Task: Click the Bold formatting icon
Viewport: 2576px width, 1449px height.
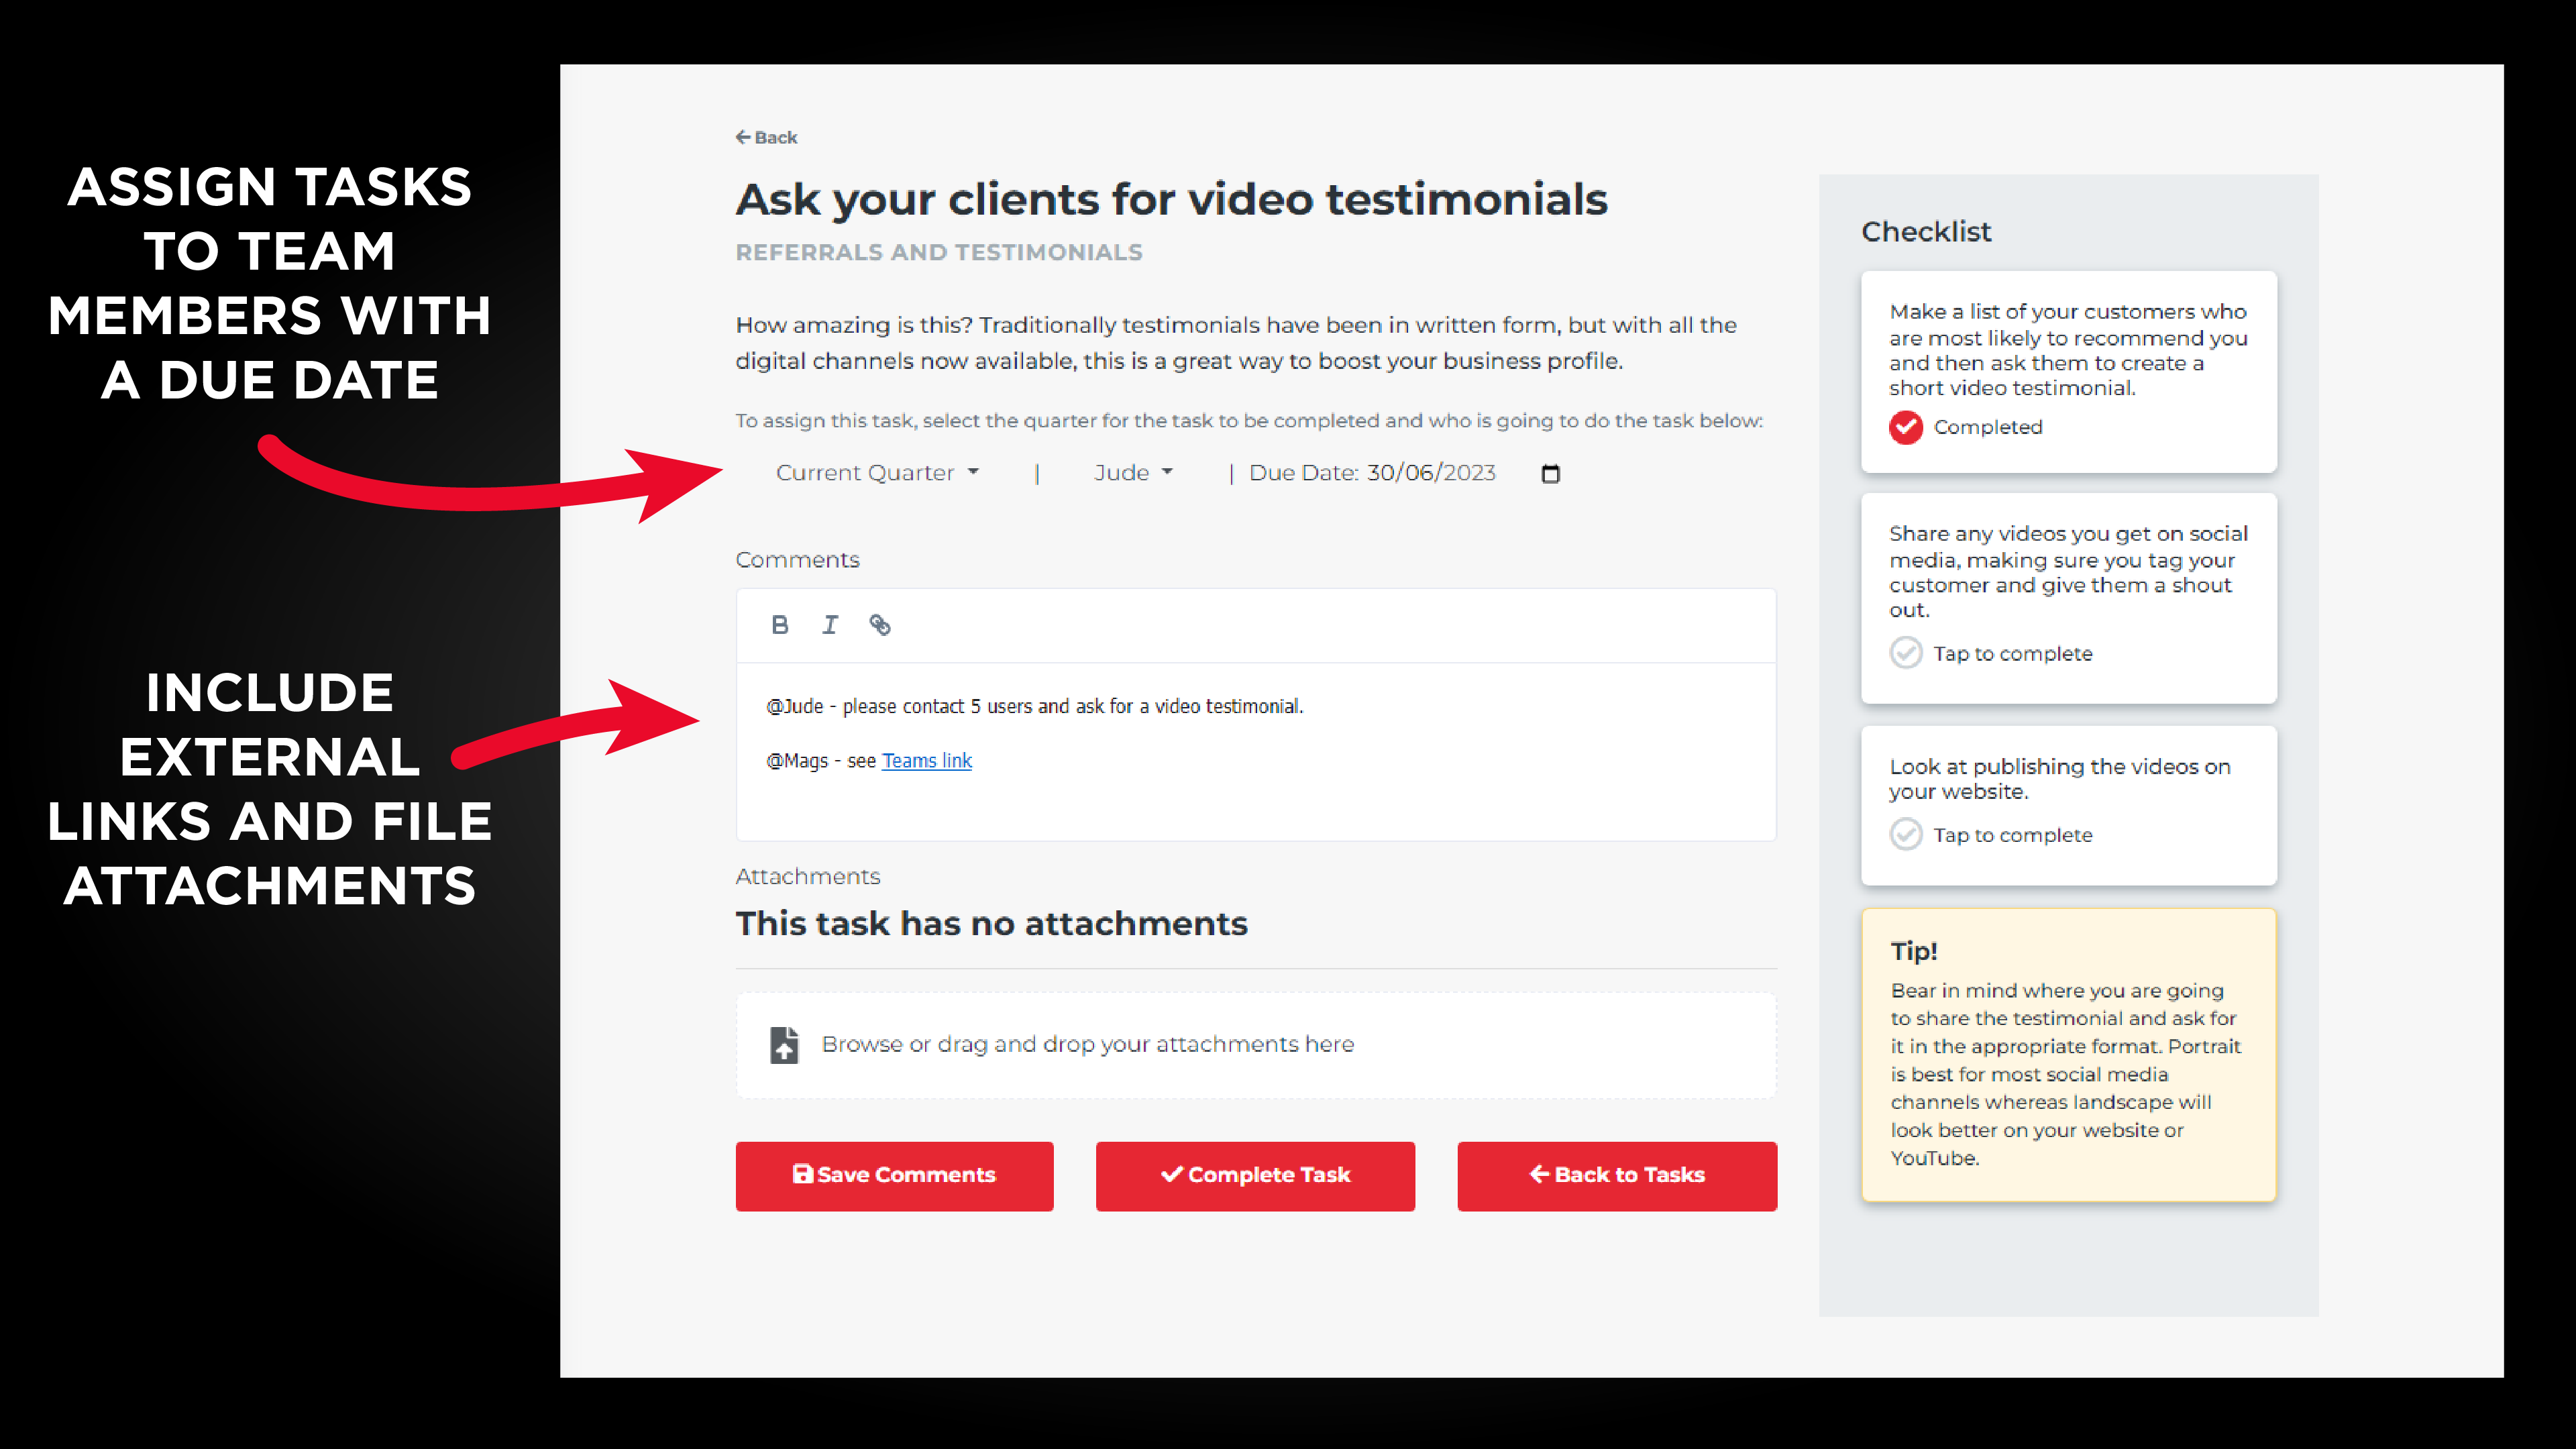Action: tap(780, 625)
